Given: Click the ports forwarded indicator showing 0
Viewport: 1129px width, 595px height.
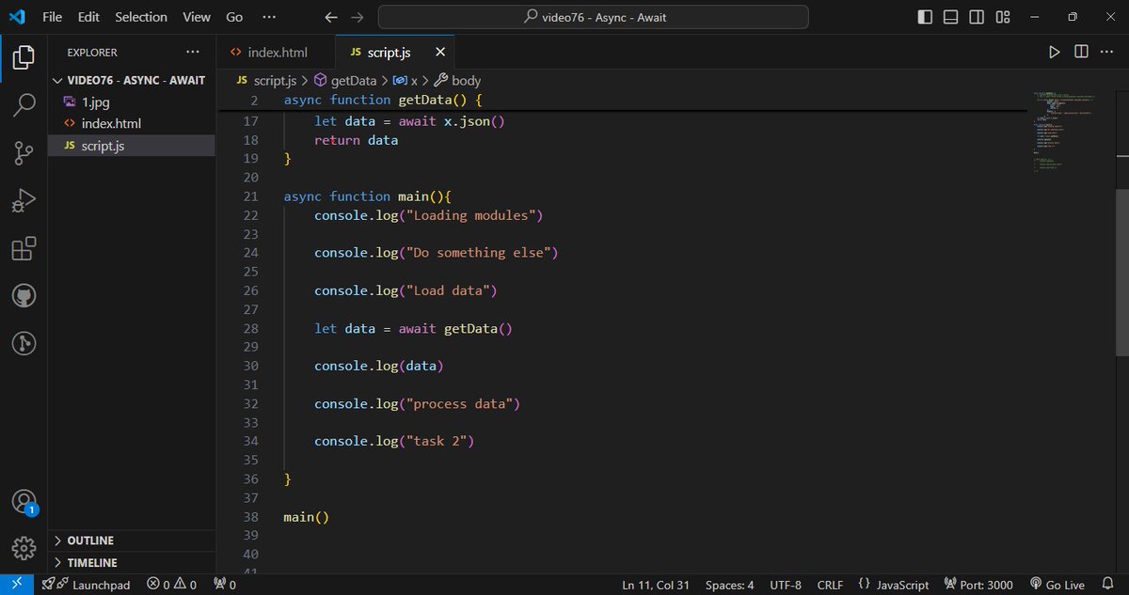Looking at the screenshot, I should [224, 585].
